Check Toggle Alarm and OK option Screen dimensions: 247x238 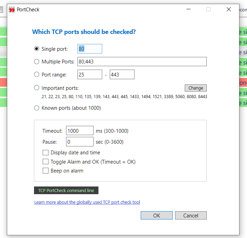(x=45, y=162)
